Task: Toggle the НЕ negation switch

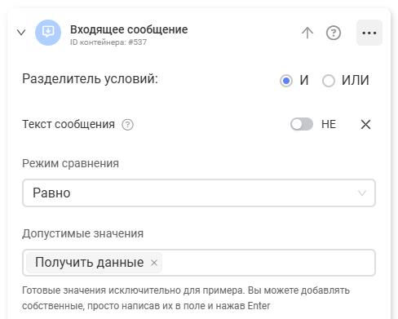Action: tap(302, 124)
